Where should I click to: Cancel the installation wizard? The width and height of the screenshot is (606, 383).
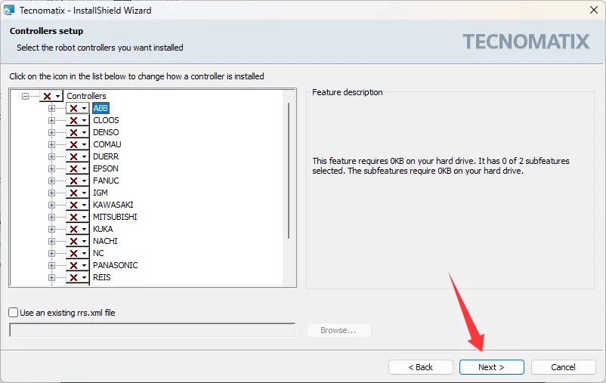(563, 367)
